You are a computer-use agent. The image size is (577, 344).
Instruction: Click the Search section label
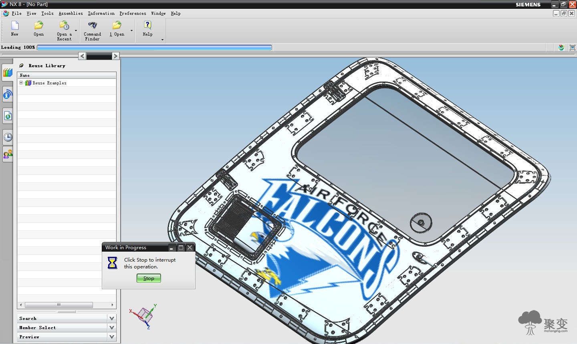(28, 318)
